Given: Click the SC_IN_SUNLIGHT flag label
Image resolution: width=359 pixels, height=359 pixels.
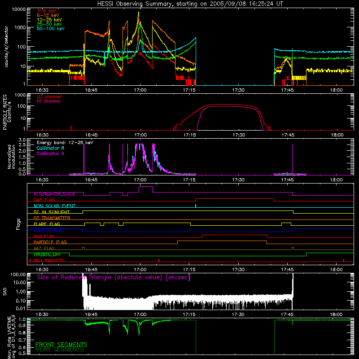Looking at the screenshot, I should 52,212.
